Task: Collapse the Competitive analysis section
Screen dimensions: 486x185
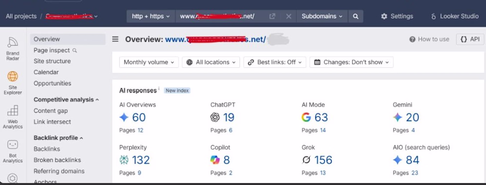Action: pyautogui.click(x=66, y=99)
